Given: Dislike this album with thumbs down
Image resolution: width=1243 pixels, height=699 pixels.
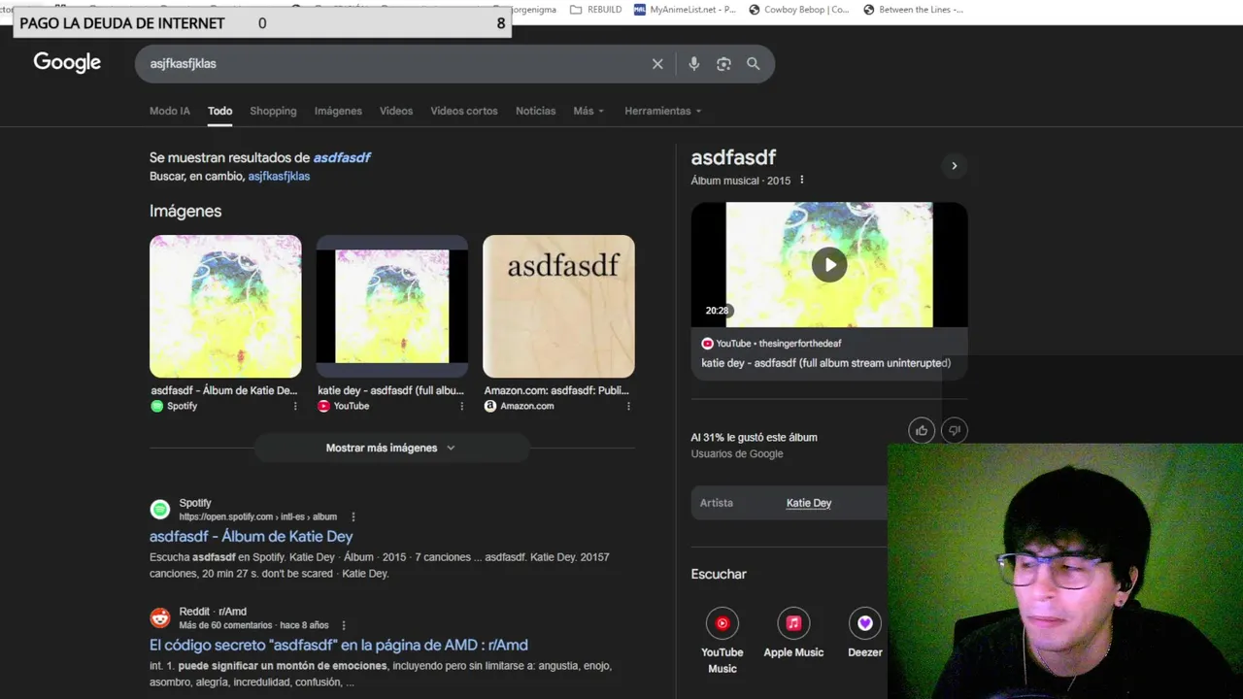Looking at the screenshot, I should pos(955,430).
